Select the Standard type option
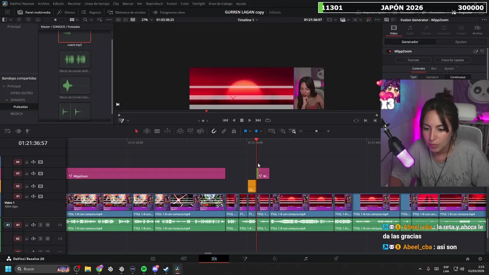The image size is (489, 275). coord(432,77)
